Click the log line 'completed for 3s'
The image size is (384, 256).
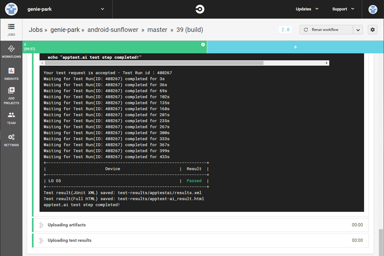(104, 79)
